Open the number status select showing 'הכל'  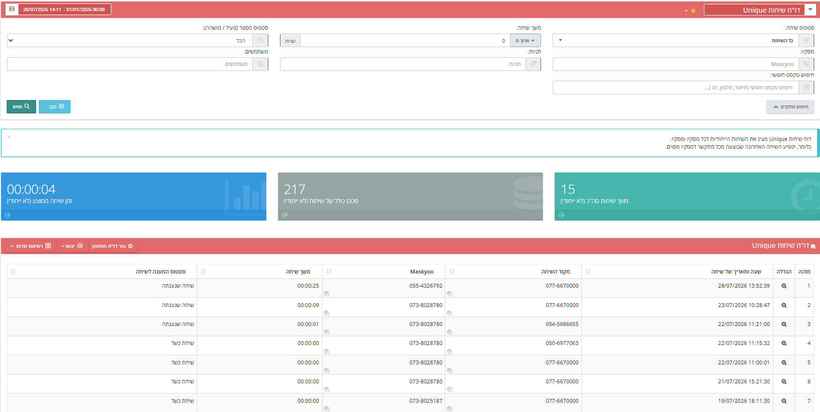130,40
